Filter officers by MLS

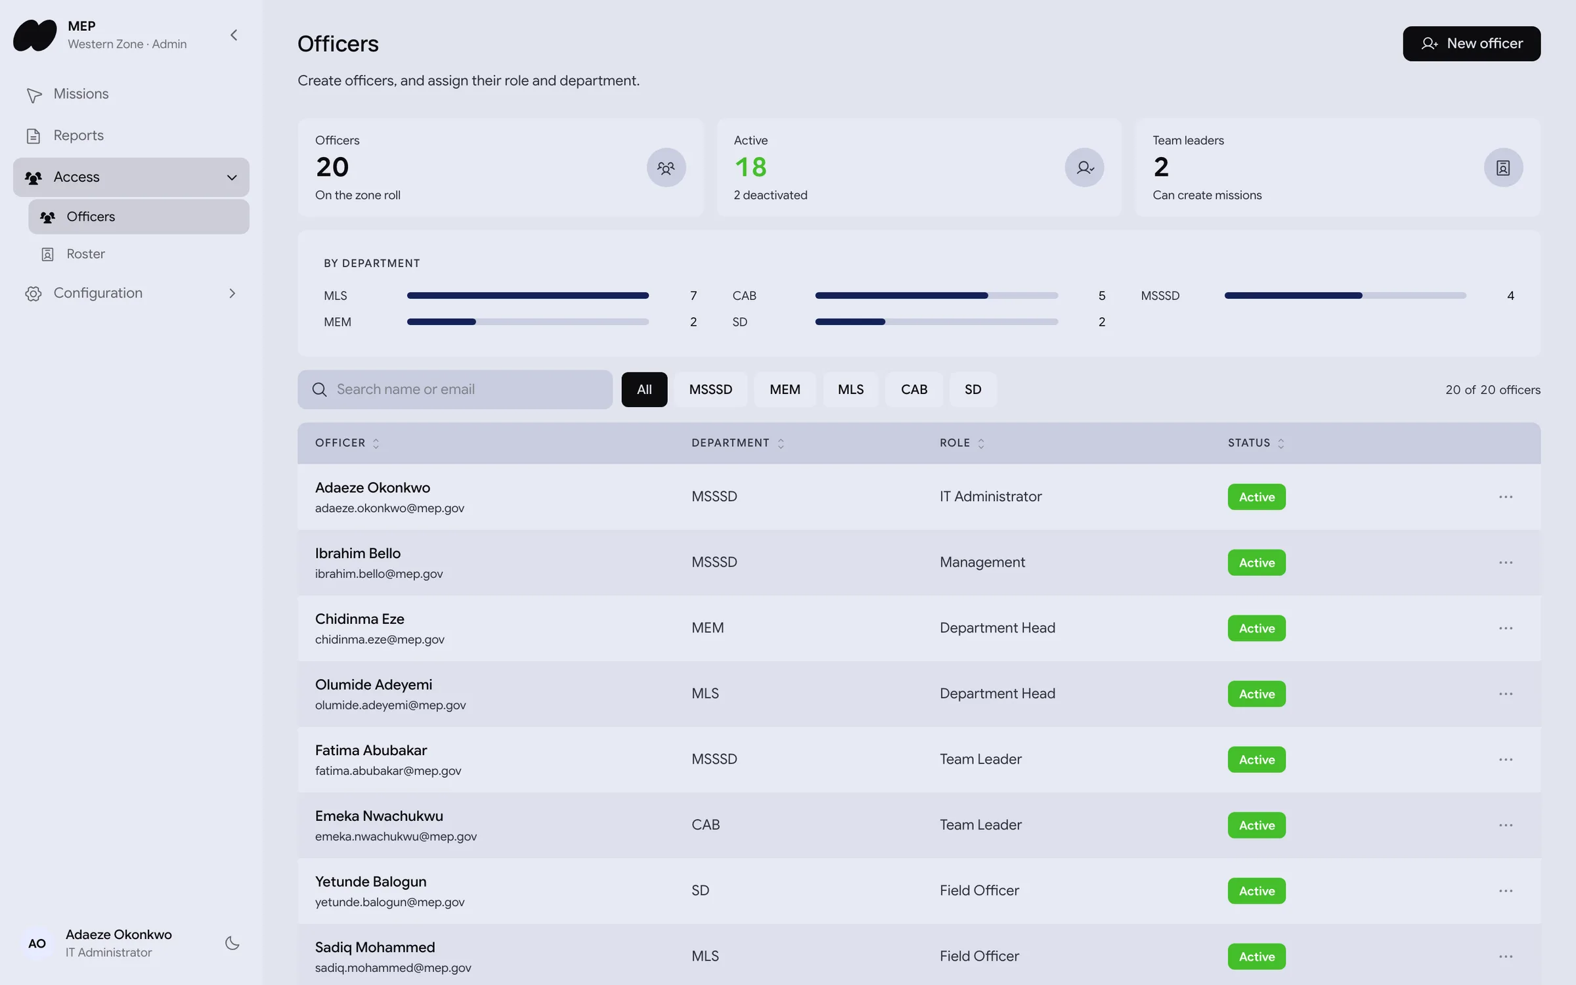pos(850,389)
